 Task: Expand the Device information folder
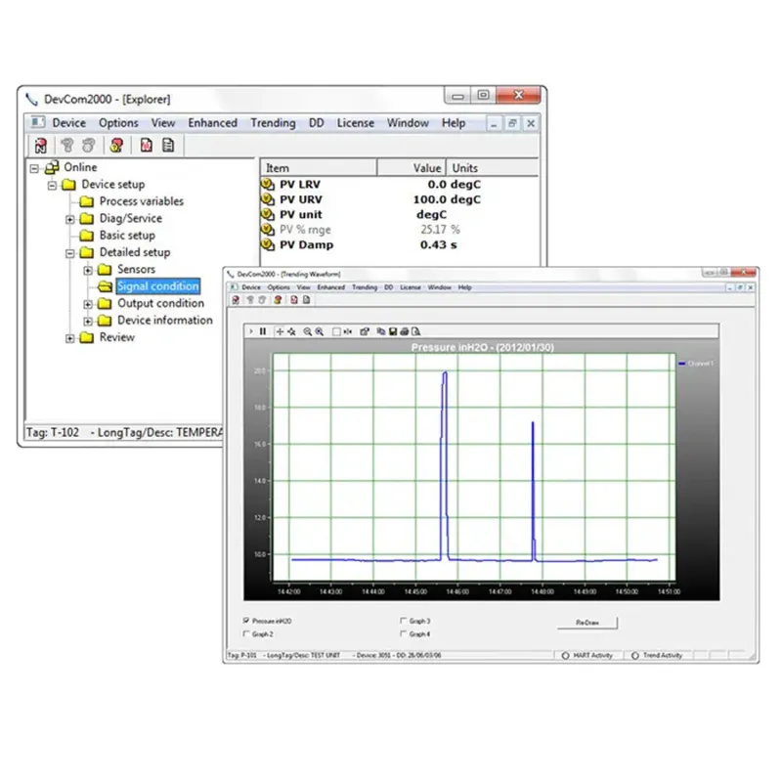[x=88, y=322]
